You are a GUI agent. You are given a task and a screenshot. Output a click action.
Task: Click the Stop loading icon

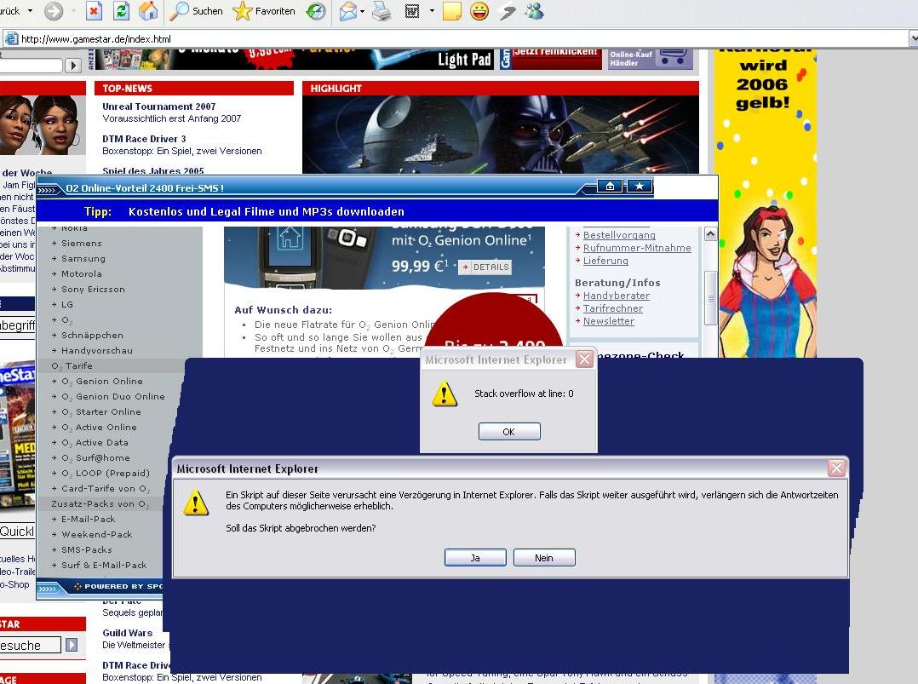click(x=94, y=11)
